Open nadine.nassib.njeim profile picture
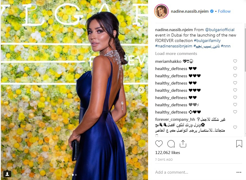 [161, 11]
